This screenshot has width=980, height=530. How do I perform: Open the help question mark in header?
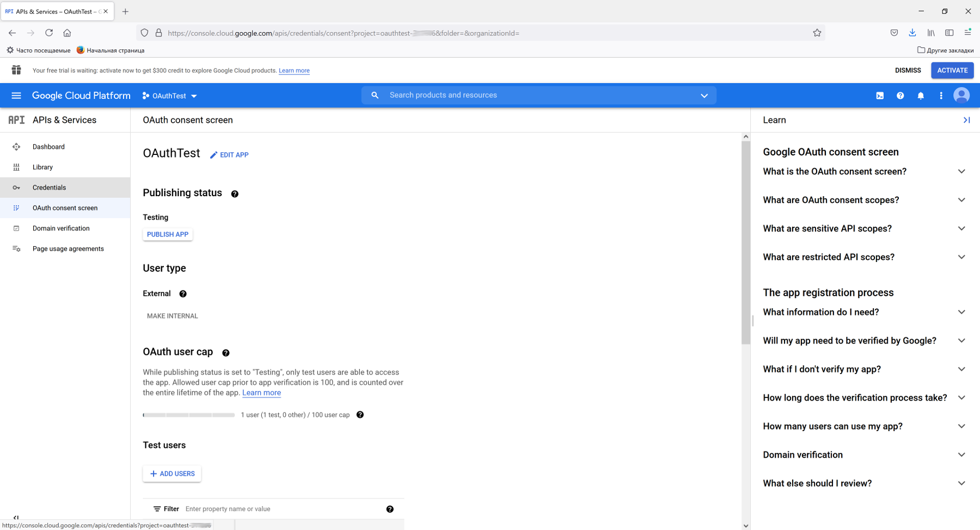tap(900, 96)
